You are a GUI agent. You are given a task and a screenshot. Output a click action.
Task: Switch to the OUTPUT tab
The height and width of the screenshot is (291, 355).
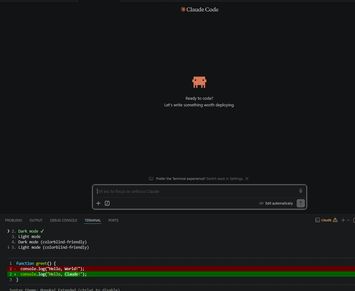(x=36, y=220)
